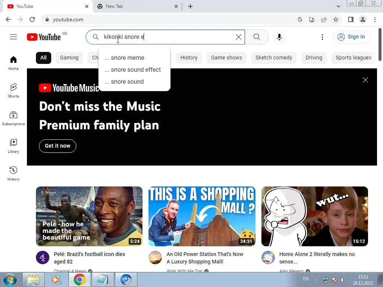
Task: Open History in the sidebar
Action: [x=13, y=173]
